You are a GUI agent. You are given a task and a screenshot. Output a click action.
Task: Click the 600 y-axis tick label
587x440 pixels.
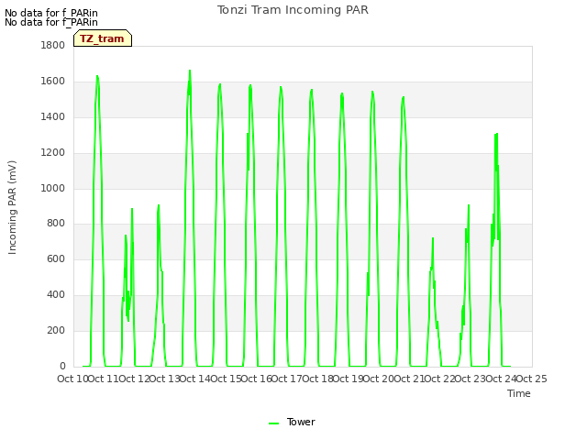pyautogui.click(x=56, y=258)
